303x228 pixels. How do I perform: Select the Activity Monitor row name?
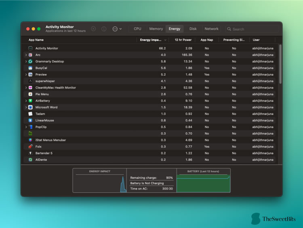[46, 48]
